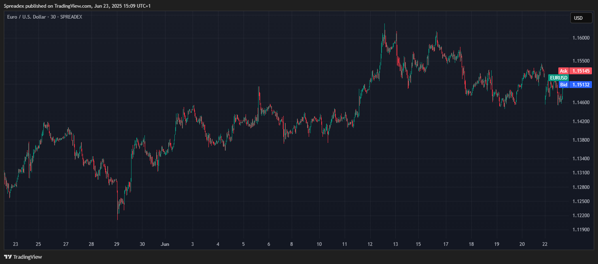Click date 23 on the time axis

(15, 244)
